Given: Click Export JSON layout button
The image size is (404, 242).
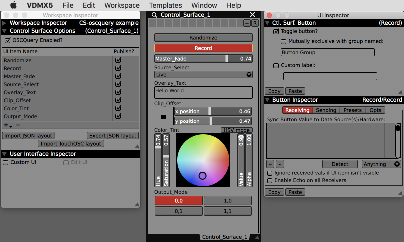Looking at the screenshot, I should coord(113,136).
